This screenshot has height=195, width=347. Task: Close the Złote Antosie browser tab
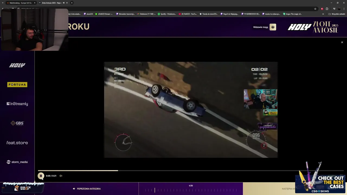67,3
